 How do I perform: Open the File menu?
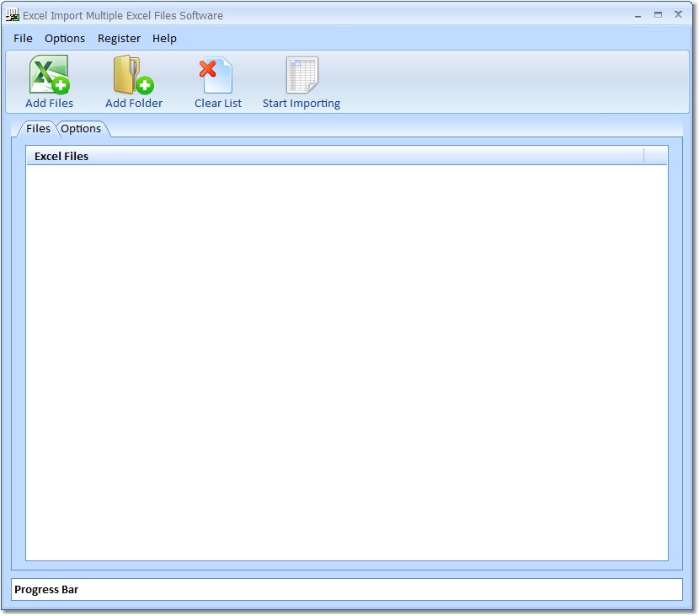23,39
